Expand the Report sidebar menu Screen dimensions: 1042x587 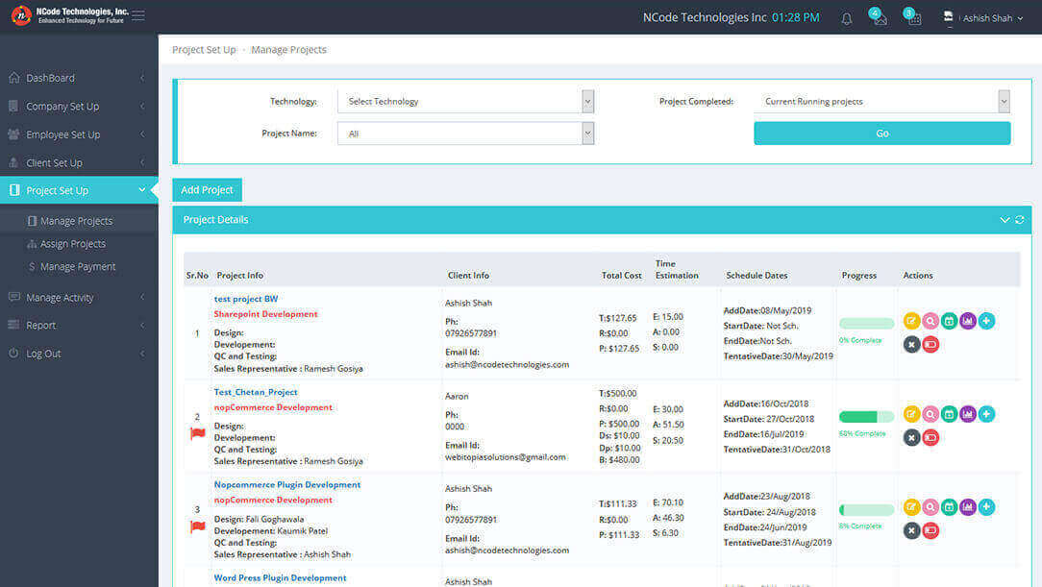(79, 326)
